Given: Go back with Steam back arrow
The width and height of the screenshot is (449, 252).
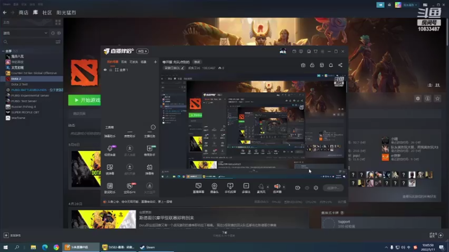Looking at the screenshot, I should coord(5,12).
